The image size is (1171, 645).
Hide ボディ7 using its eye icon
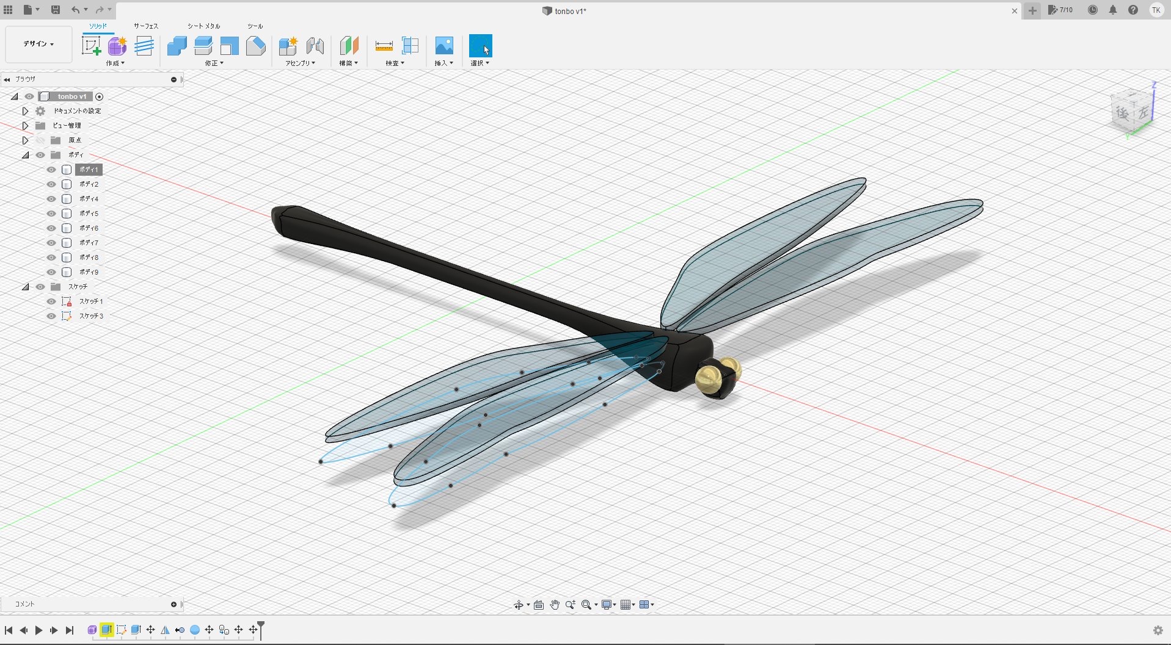(51, 243)
